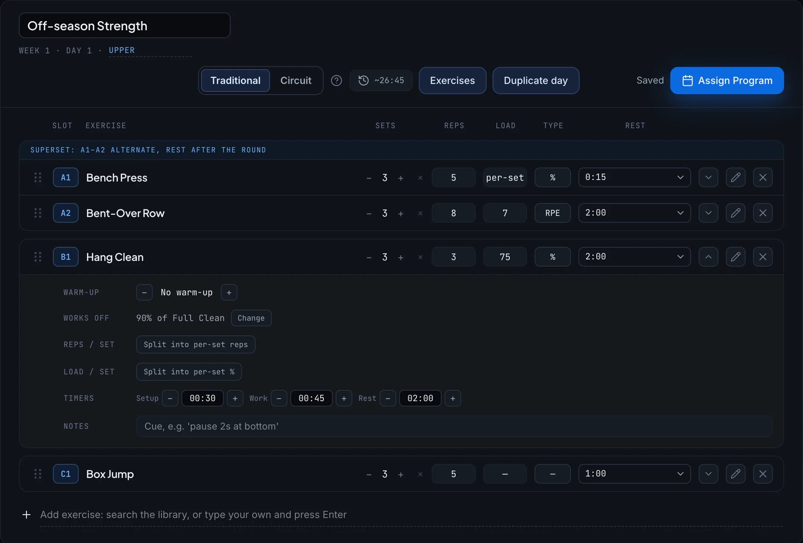Grab the Bent-Over Row drag handle
The image size is (803, 543).
tap(38, 213)
